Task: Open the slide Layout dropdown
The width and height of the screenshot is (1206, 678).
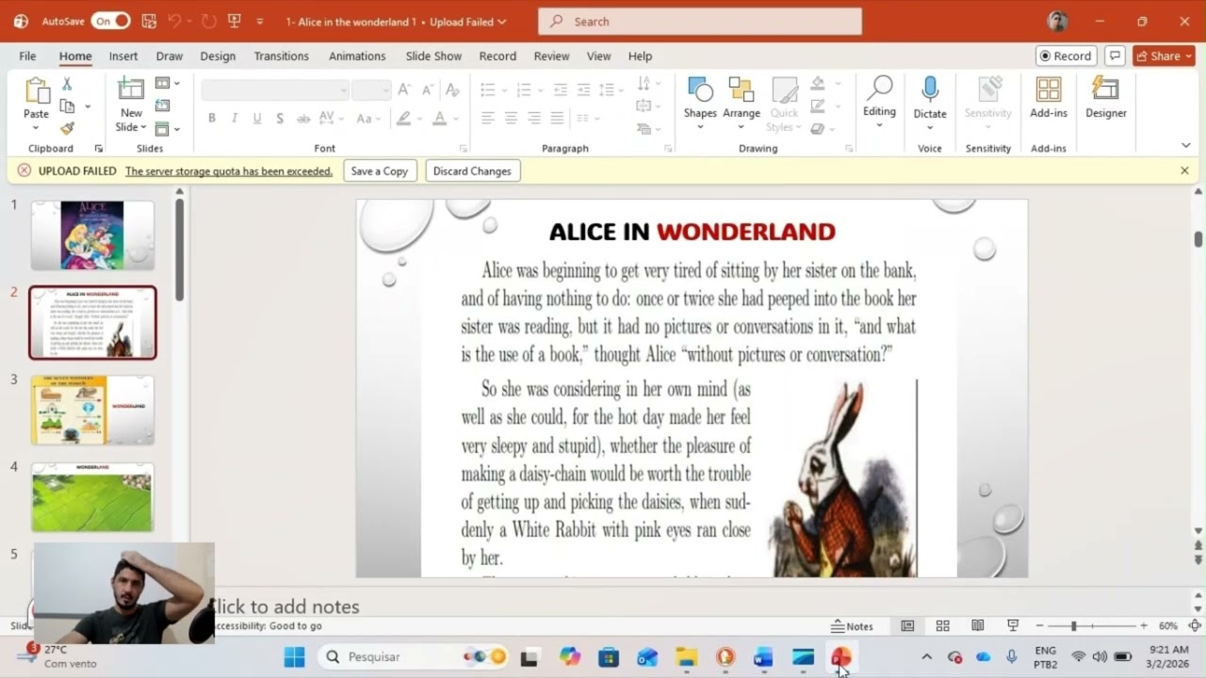Action: [167, 83]
